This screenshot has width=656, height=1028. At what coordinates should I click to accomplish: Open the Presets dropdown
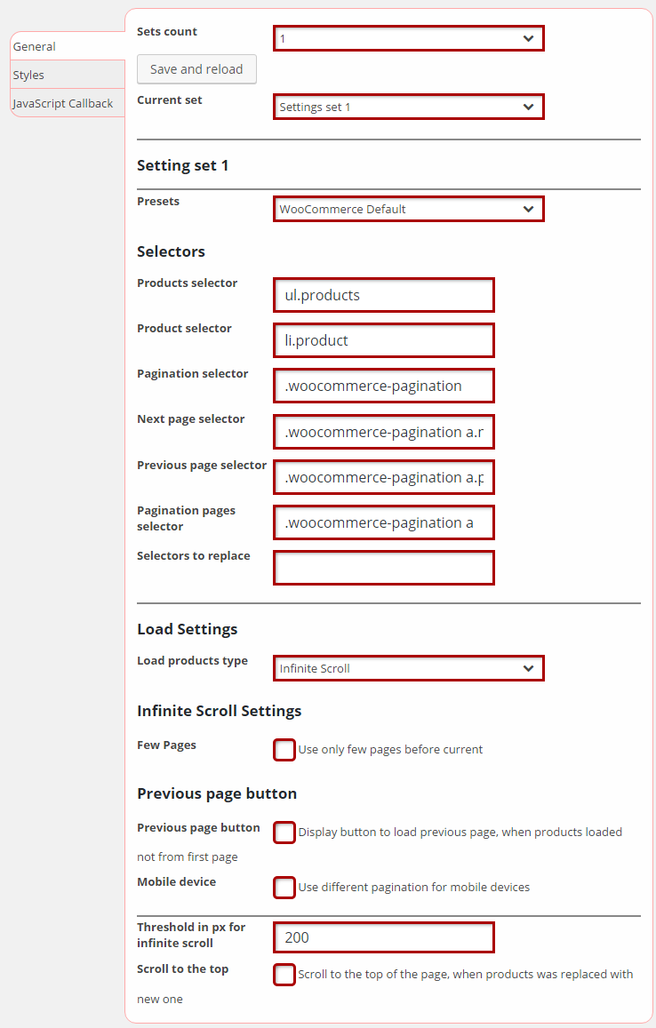[x=408, y=209]
